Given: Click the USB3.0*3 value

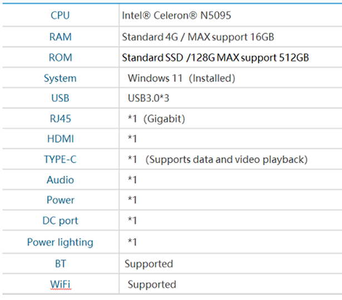Looking at the screenshot, I should click(148, 98).
